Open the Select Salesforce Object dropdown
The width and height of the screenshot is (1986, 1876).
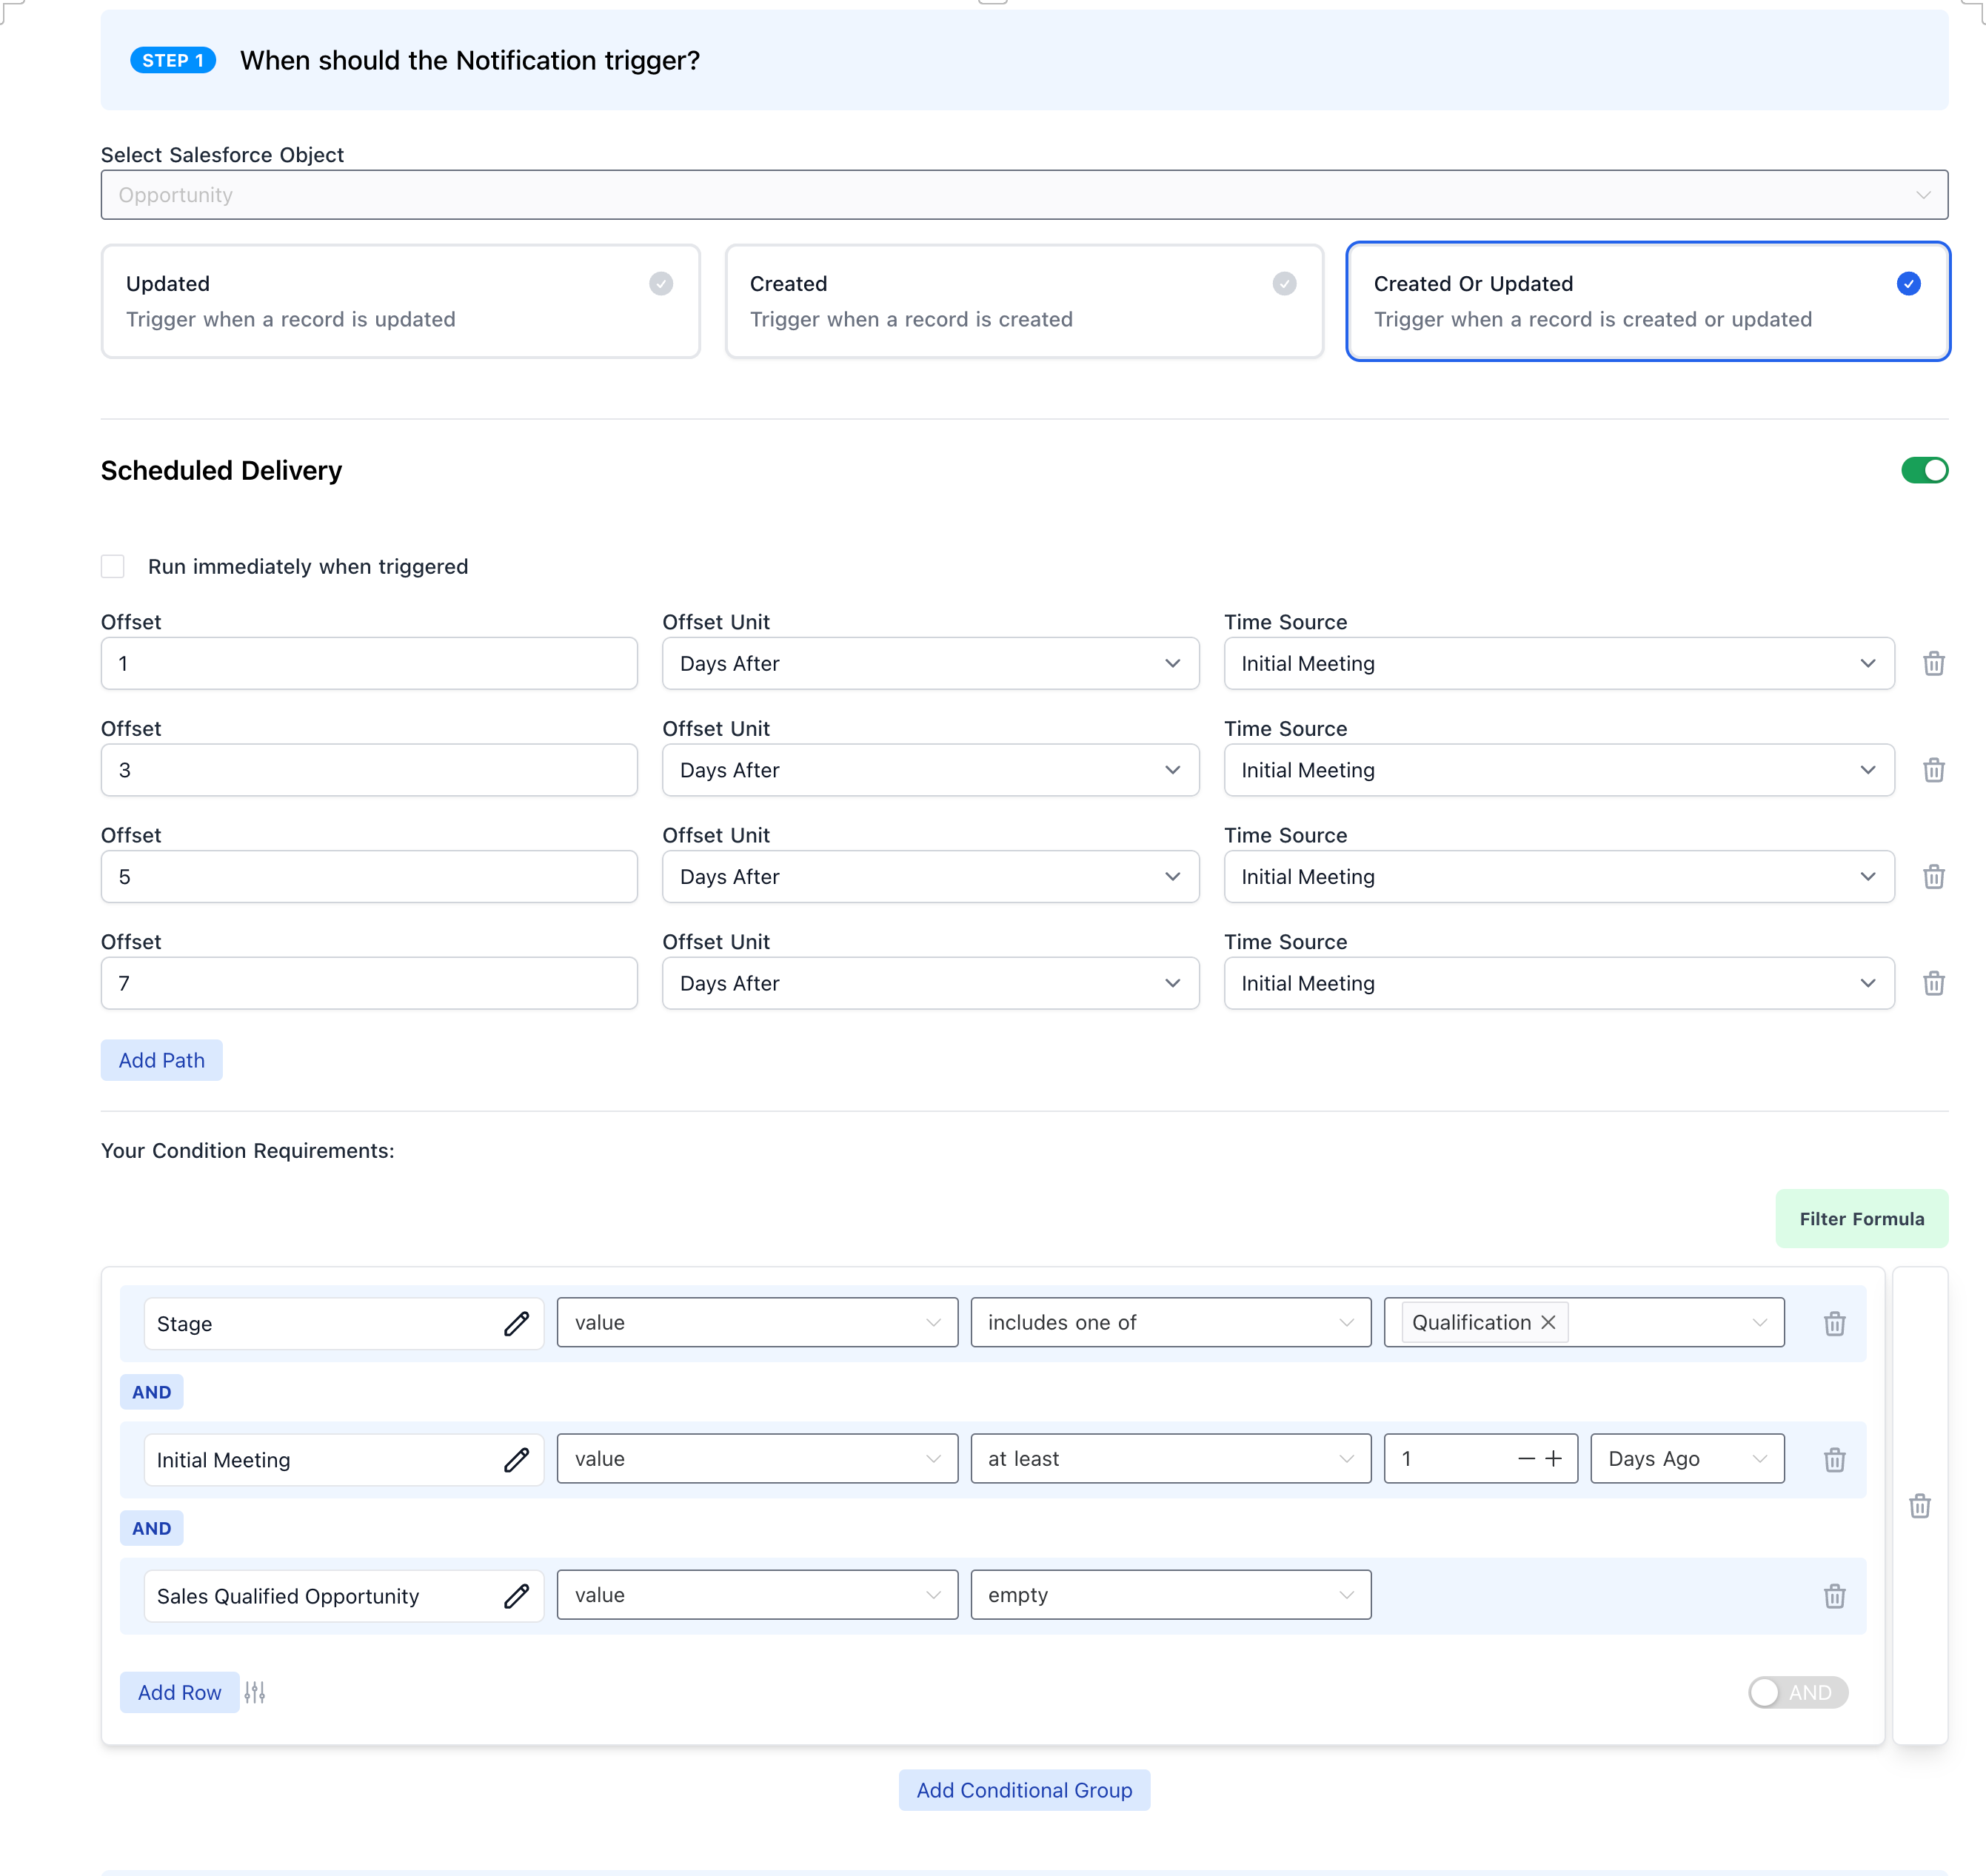point(1024,195)
